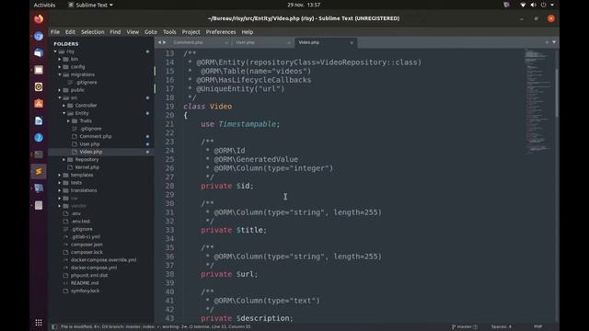This screenshot has width=589, height=331.
Task: Click the Chromium icon in the dock
Action: click(x=39, y=36)
